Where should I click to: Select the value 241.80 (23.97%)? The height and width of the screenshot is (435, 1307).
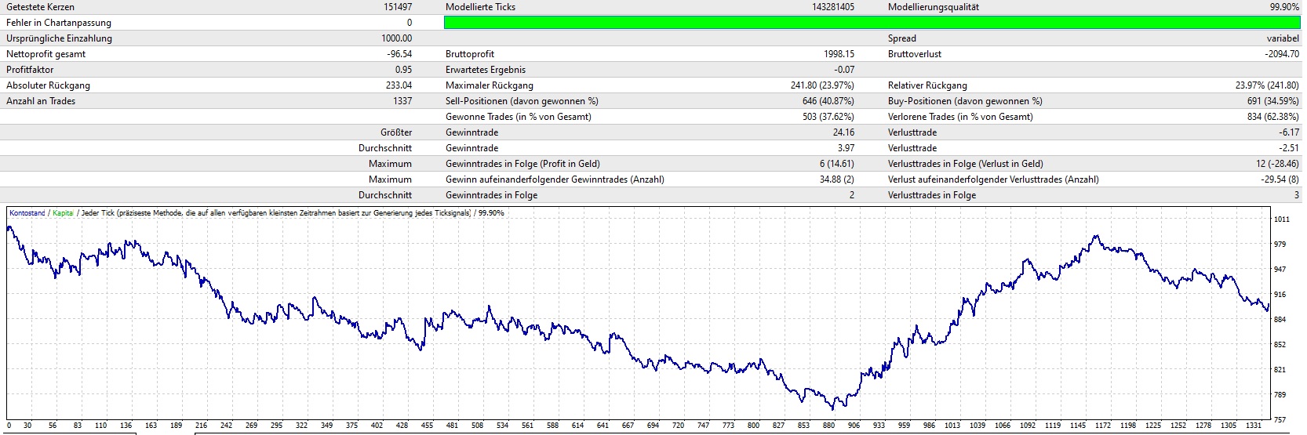(822, 85)
